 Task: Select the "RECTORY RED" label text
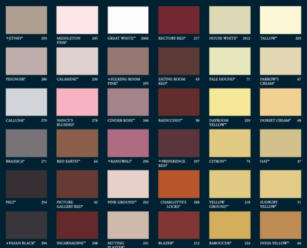click(172, 38)
